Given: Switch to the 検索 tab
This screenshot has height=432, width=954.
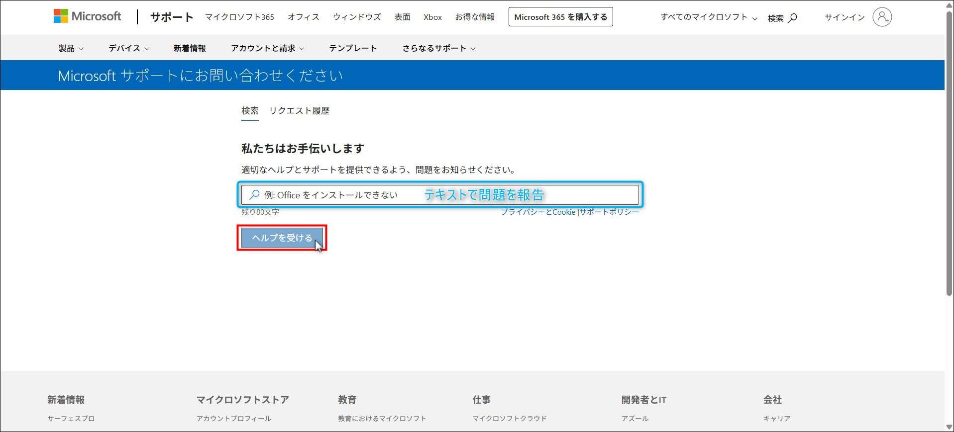Looking at the screenshot, I should [x=250, y=111].
